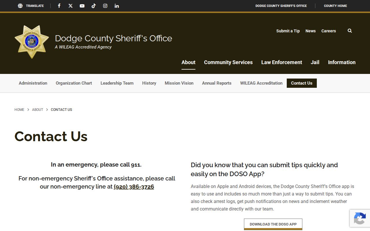Go to County Home link
Image resolution: width=370 pixels, height=231 pixels.
(x=335, y=6)
